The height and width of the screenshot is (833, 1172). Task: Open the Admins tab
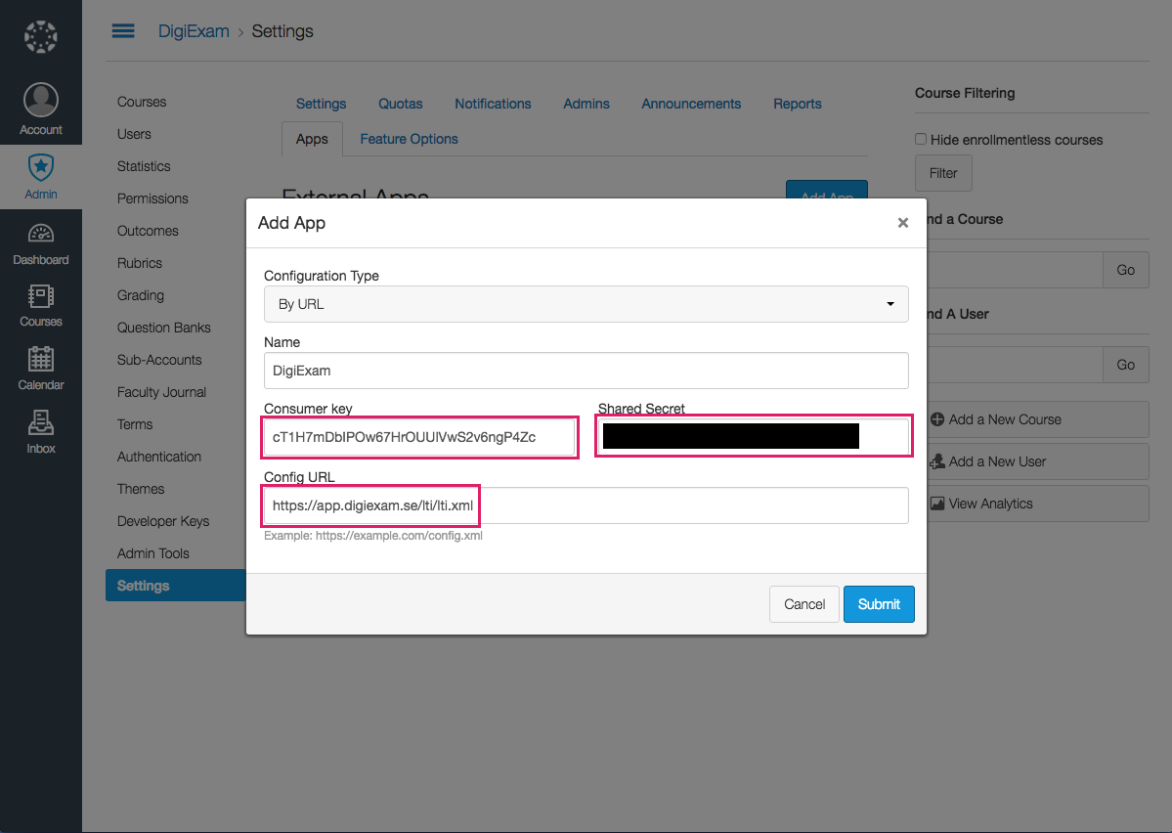pos(586,104)
